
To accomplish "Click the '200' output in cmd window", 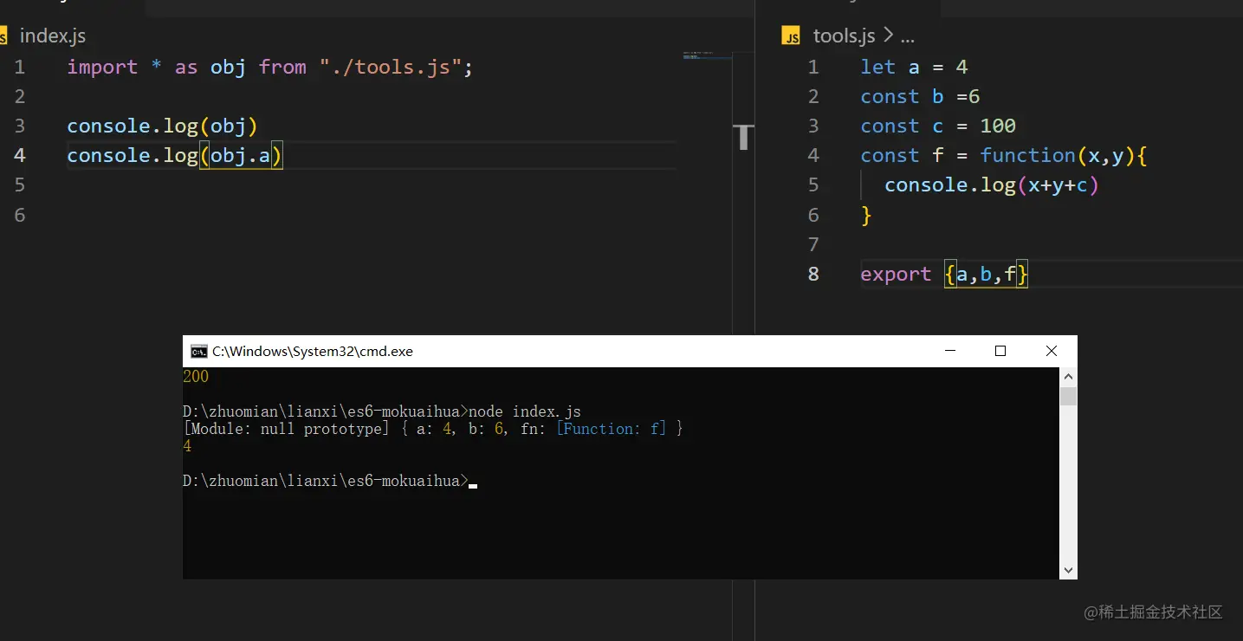I will [x=196, y=377].
